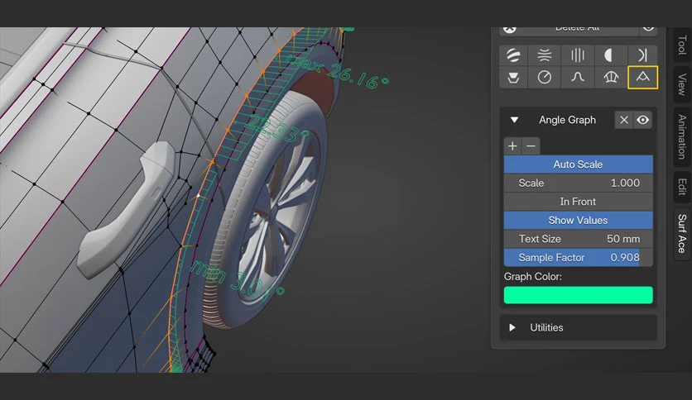Click the minus button under Angle Graph
This screenshot has height=400, width=692.
531,145
